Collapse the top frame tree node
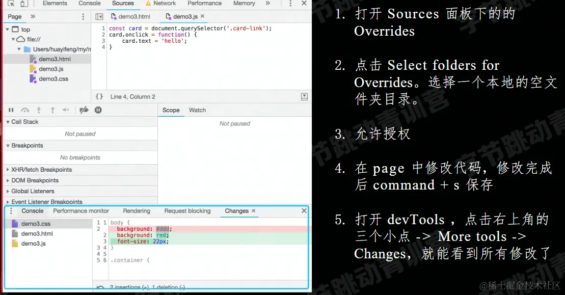Screen dimensions: 565x295 (x=7, y=29)
